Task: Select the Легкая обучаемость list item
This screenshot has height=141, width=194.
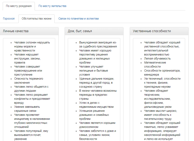Action: [x=157, y=58]
